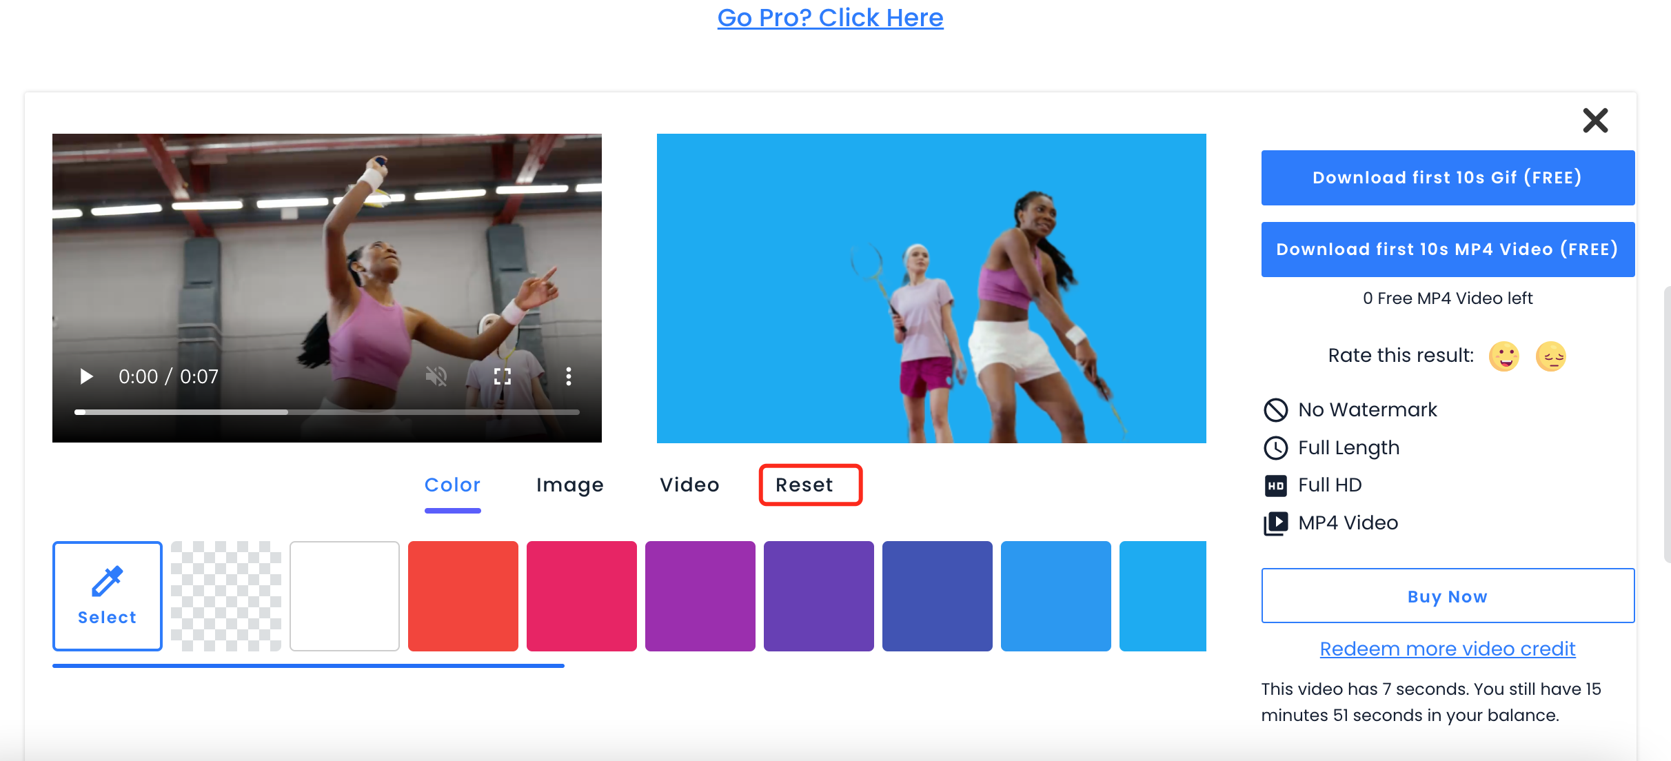Choose indigo blue background swatch
Viewport: 1671px width, 761px height.
click(938, 596)
